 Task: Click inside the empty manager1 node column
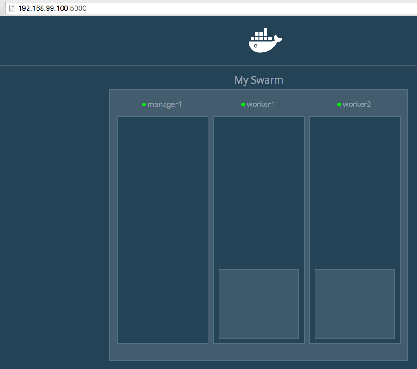163,228
